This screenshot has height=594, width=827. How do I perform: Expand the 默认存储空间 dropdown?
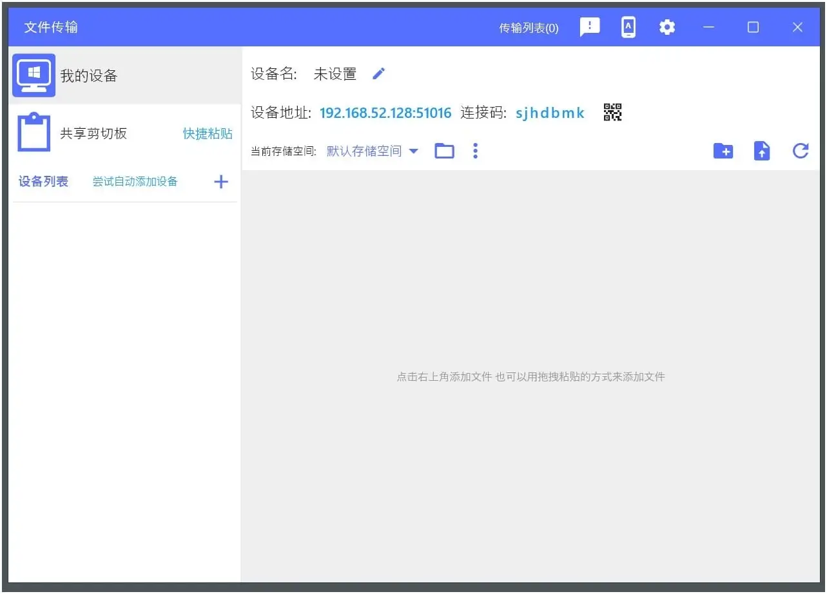click(x=373, y=151)
